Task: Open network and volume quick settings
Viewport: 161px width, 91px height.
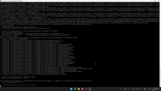Action: (x=149, y=89)
